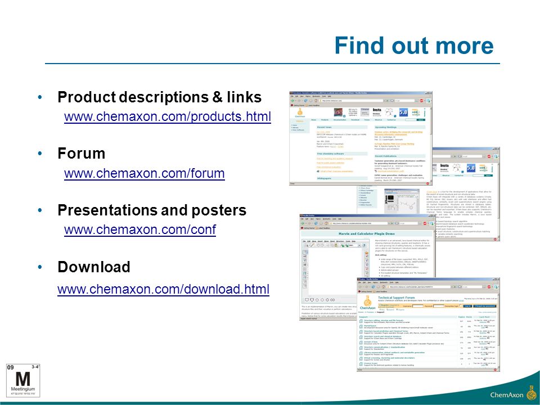Open the www.chemaxon.com/products.html link
This screenshot has height=405, width=540.
pyautogui.click(x=168, y=116)
